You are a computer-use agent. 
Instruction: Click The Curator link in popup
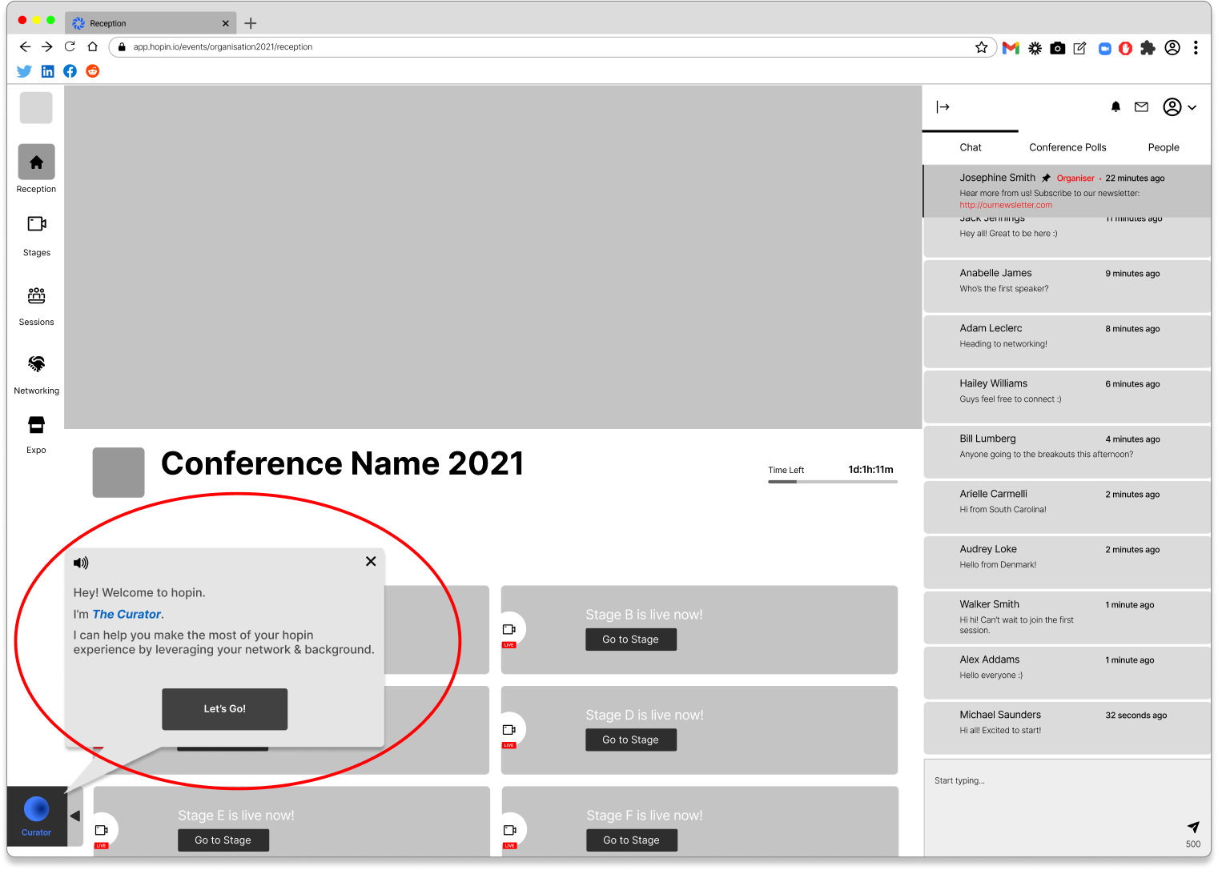coord(127,615)
